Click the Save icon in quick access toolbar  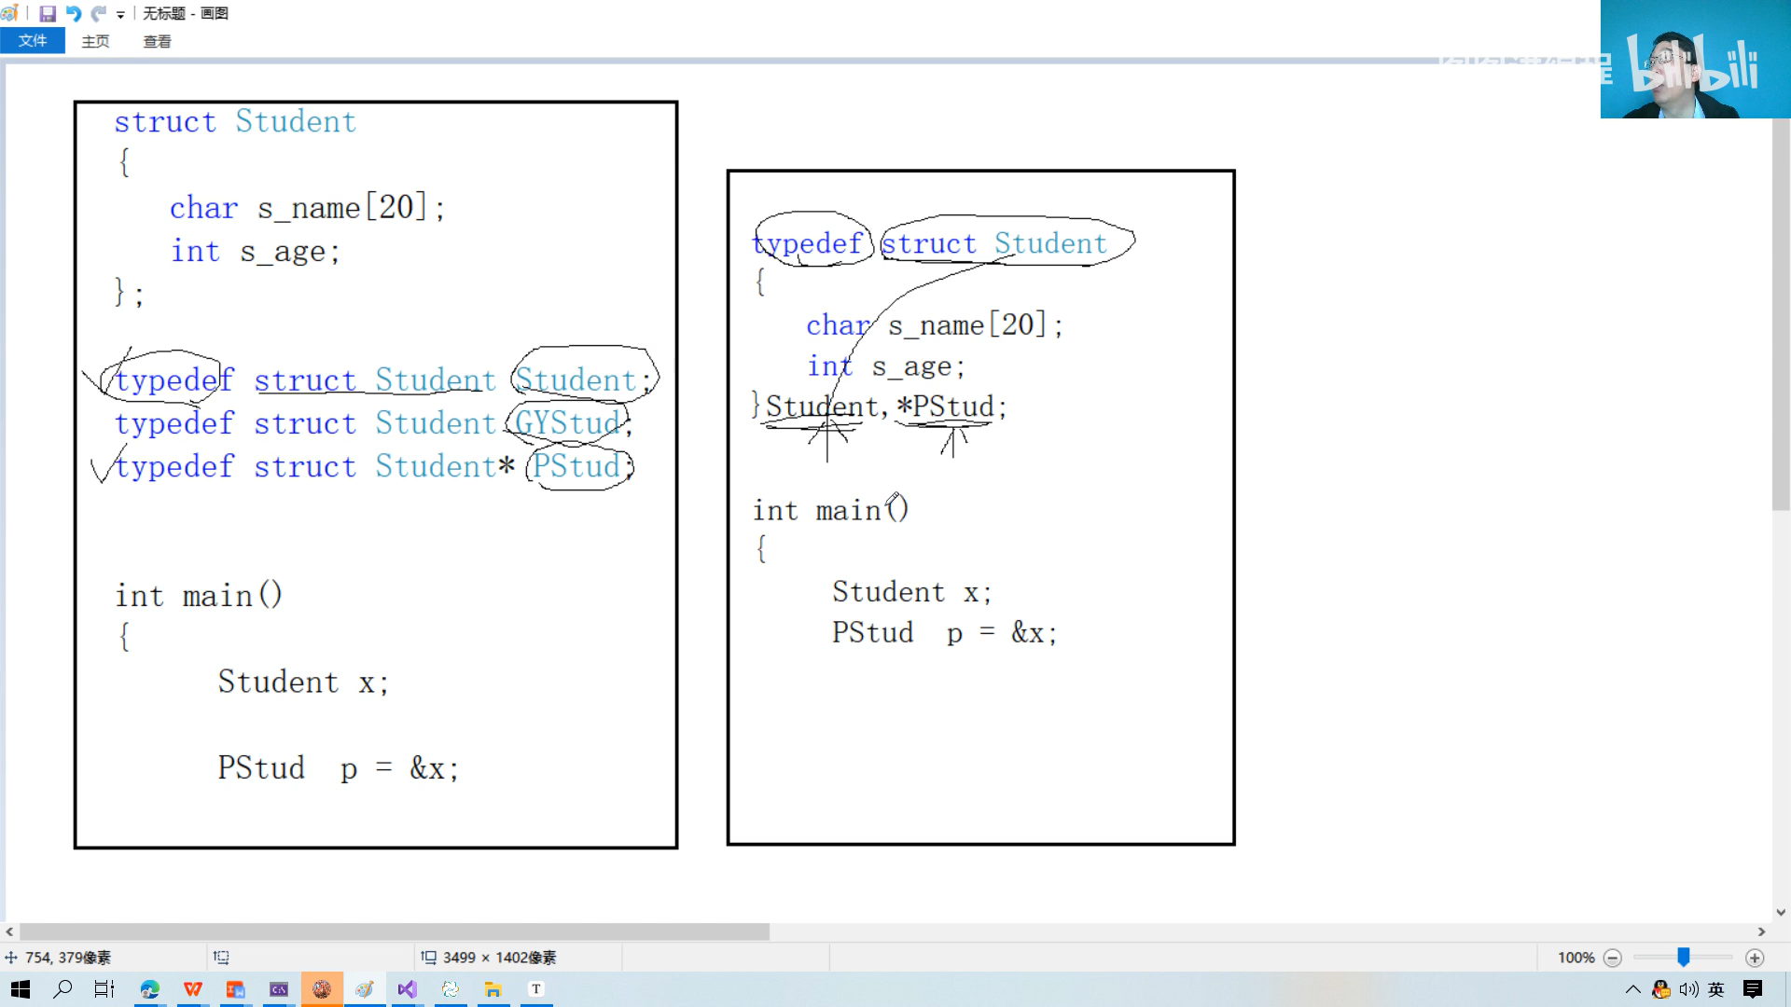coord(48,13)
